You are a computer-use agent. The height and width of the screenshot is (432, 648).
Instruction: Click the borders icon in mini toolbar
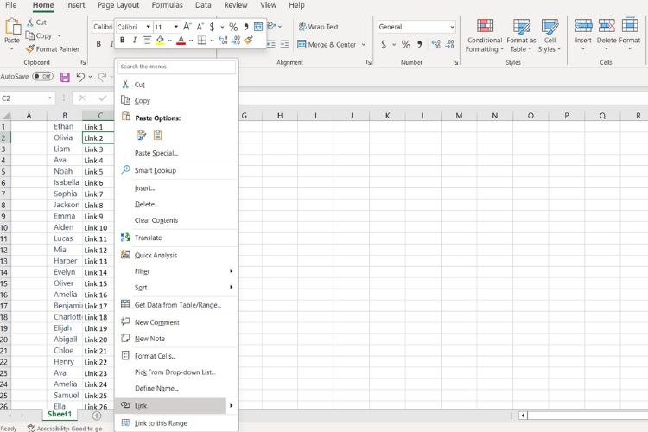click(x=201, y=40)
